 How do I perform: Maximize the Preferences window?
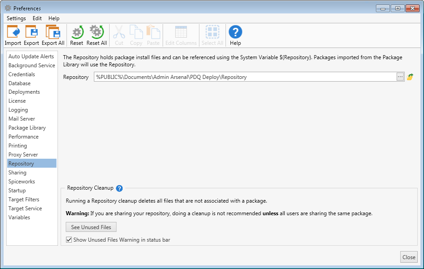click(x=397, y=9)
